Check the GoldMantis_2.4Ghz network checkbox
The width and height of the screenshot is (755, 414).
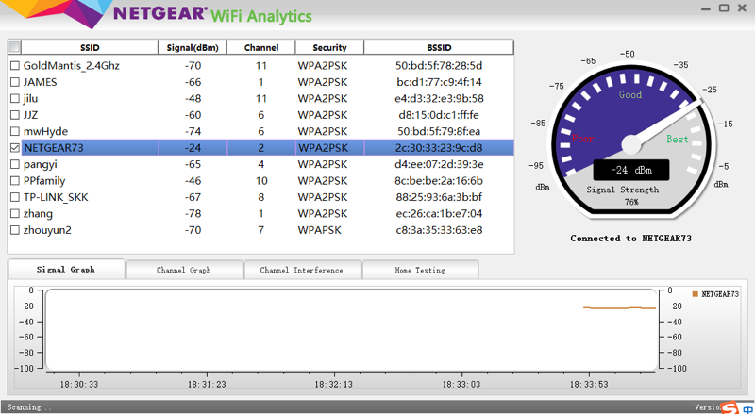click(x=15, y=65)
